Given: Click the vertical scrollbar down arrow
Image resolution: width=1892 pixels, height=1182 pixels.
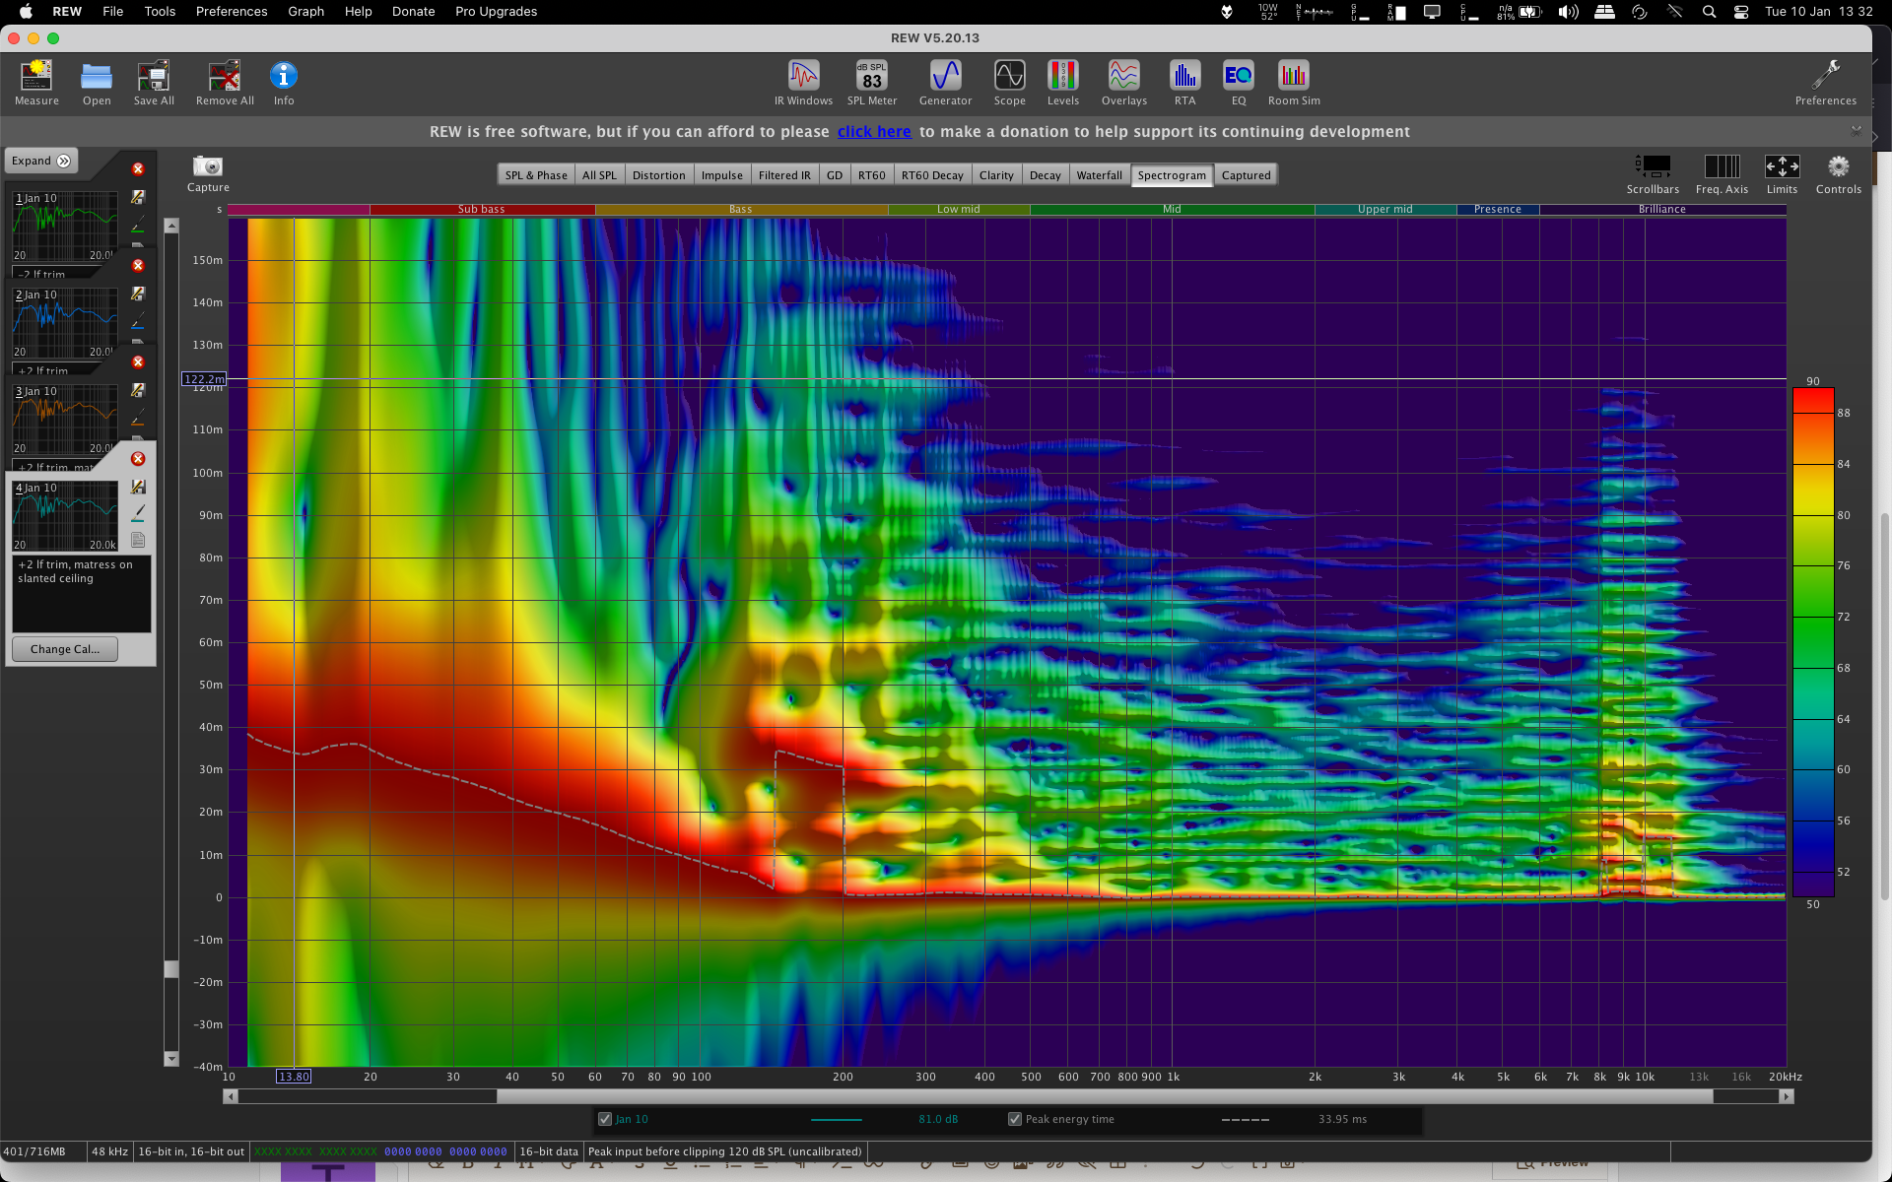Looking at the screenshot, I should click(171, 1059).
